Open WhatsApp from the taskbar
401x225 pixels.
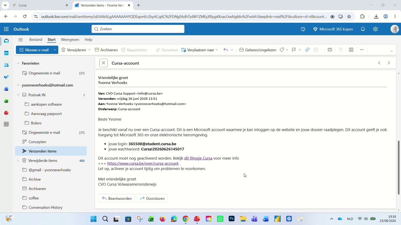pyautogui.click(x=220, y=219)
